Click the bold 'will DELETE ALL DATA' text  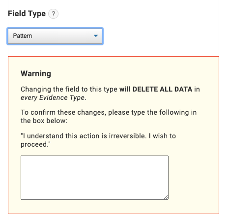coord(156,89)
